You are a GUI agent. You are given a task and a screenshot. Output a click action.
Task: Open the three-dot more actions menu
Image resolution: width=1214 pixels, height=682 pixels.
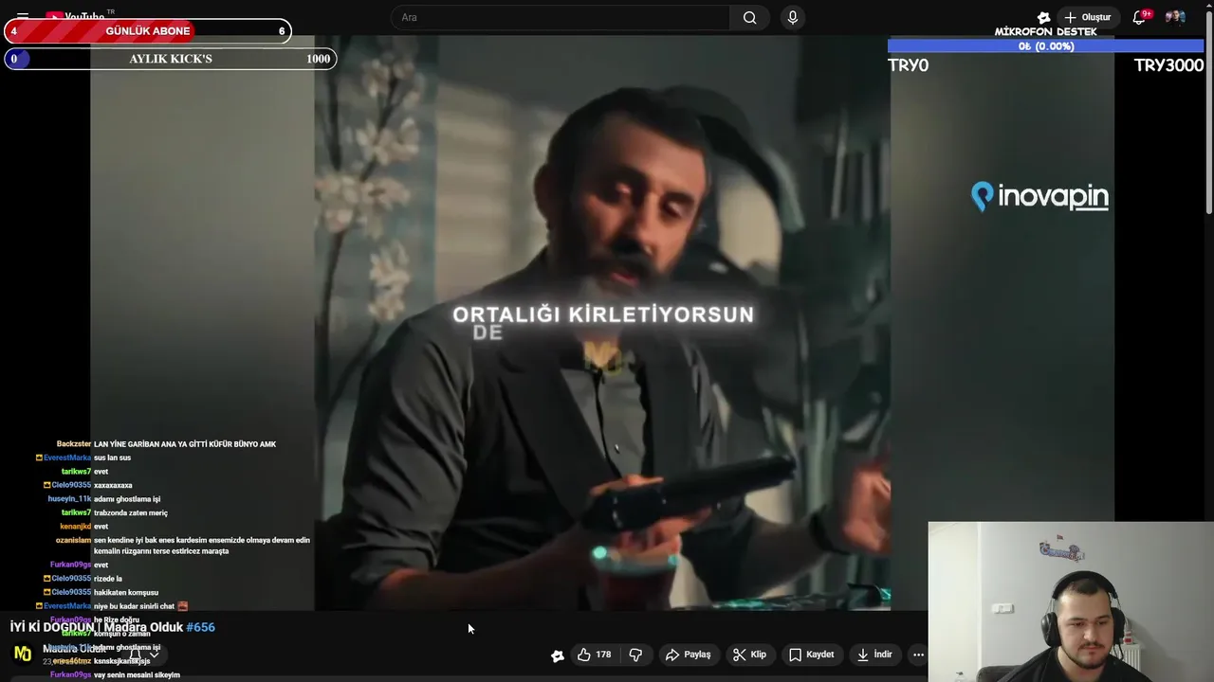tap(918, 655)
